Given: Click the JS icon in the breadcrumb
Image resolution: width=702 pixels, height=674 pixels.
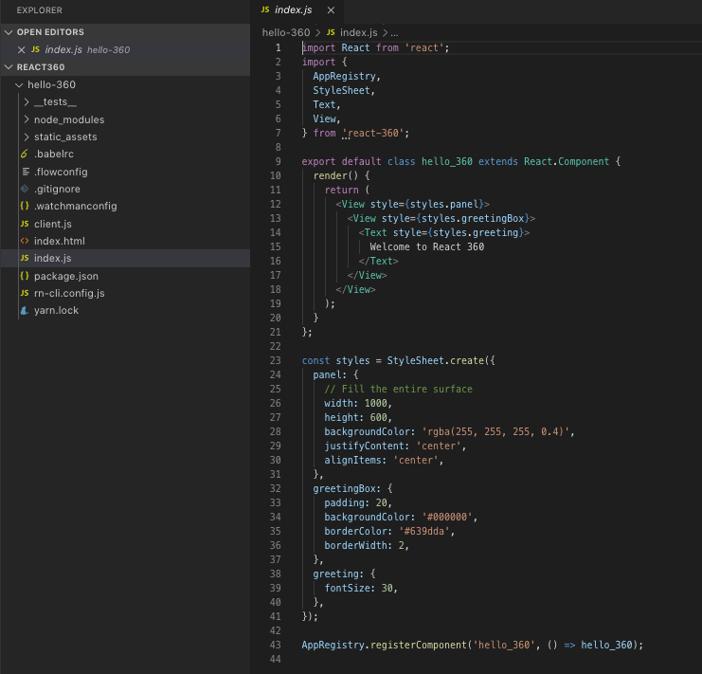Looking at the screenshot, I should pos(331,32).
